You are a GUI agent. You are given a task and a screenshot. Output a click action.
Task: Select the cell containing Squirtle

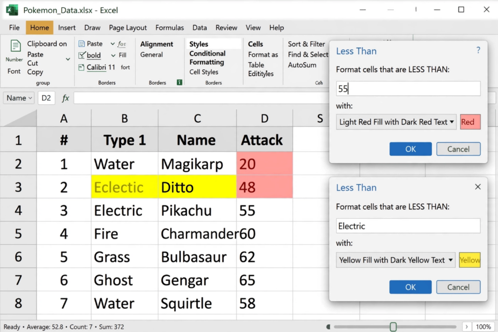tap(197, 303)
